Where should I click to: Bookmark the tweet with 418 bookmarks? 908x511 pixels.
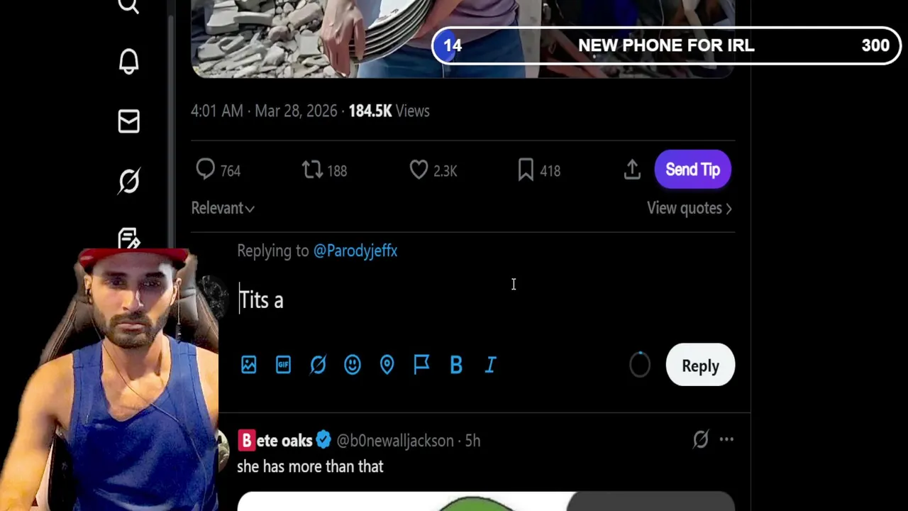point(526,170)
